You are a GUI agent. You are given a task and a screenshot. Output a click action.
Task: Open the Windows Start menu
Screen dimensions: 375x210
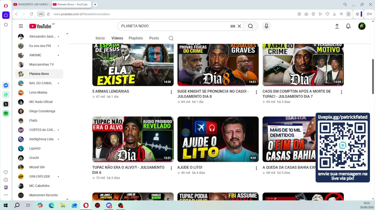pos(6,206)
